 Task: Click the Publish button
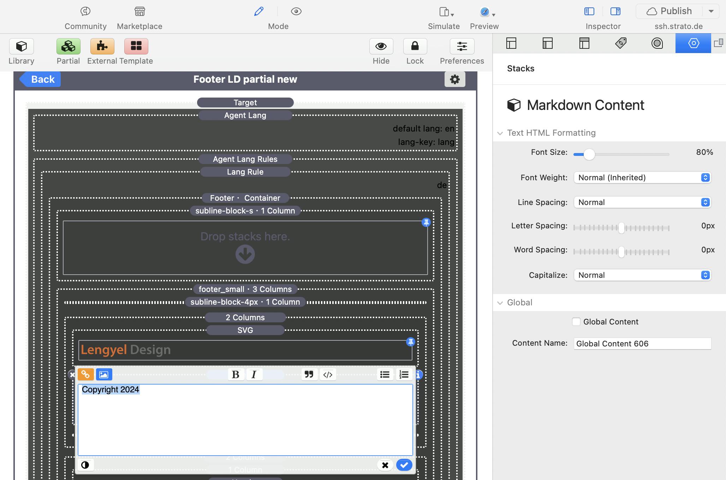669,11
